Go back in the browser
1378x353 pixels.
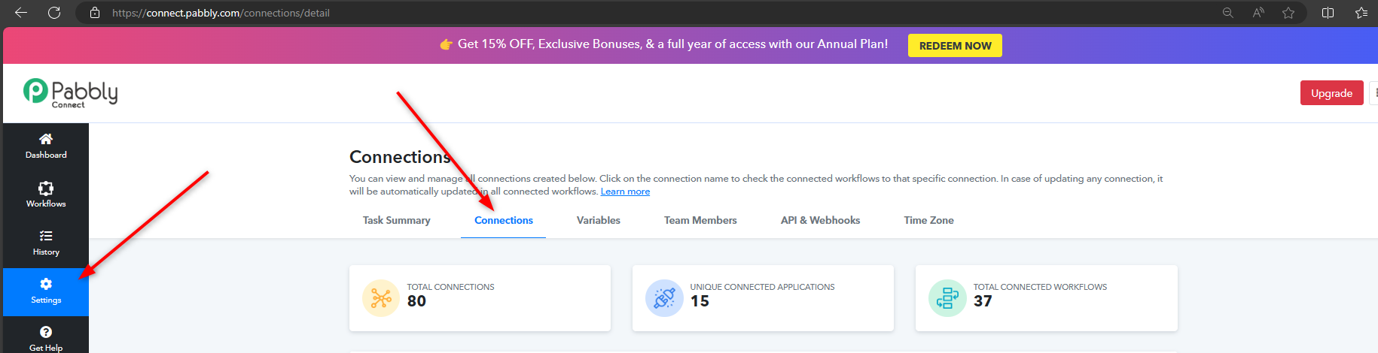[21, 13]
